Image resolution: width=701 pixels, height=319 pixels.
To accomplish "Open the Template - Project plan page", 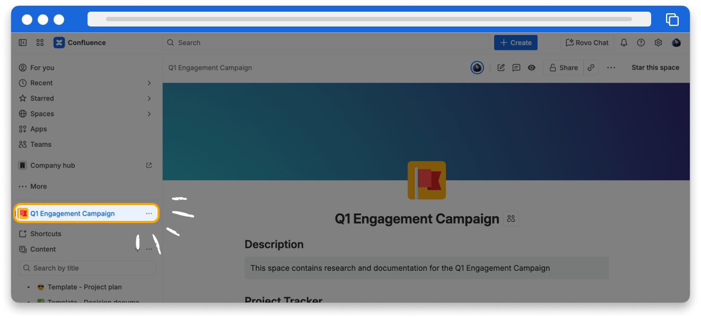I will click(84, 287).
